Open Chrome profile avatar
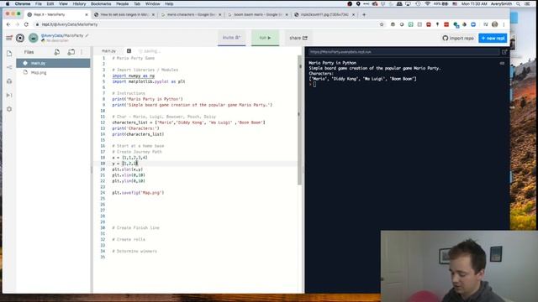The image size is (538, 302). pyautogui.click(x=495, y=24)
